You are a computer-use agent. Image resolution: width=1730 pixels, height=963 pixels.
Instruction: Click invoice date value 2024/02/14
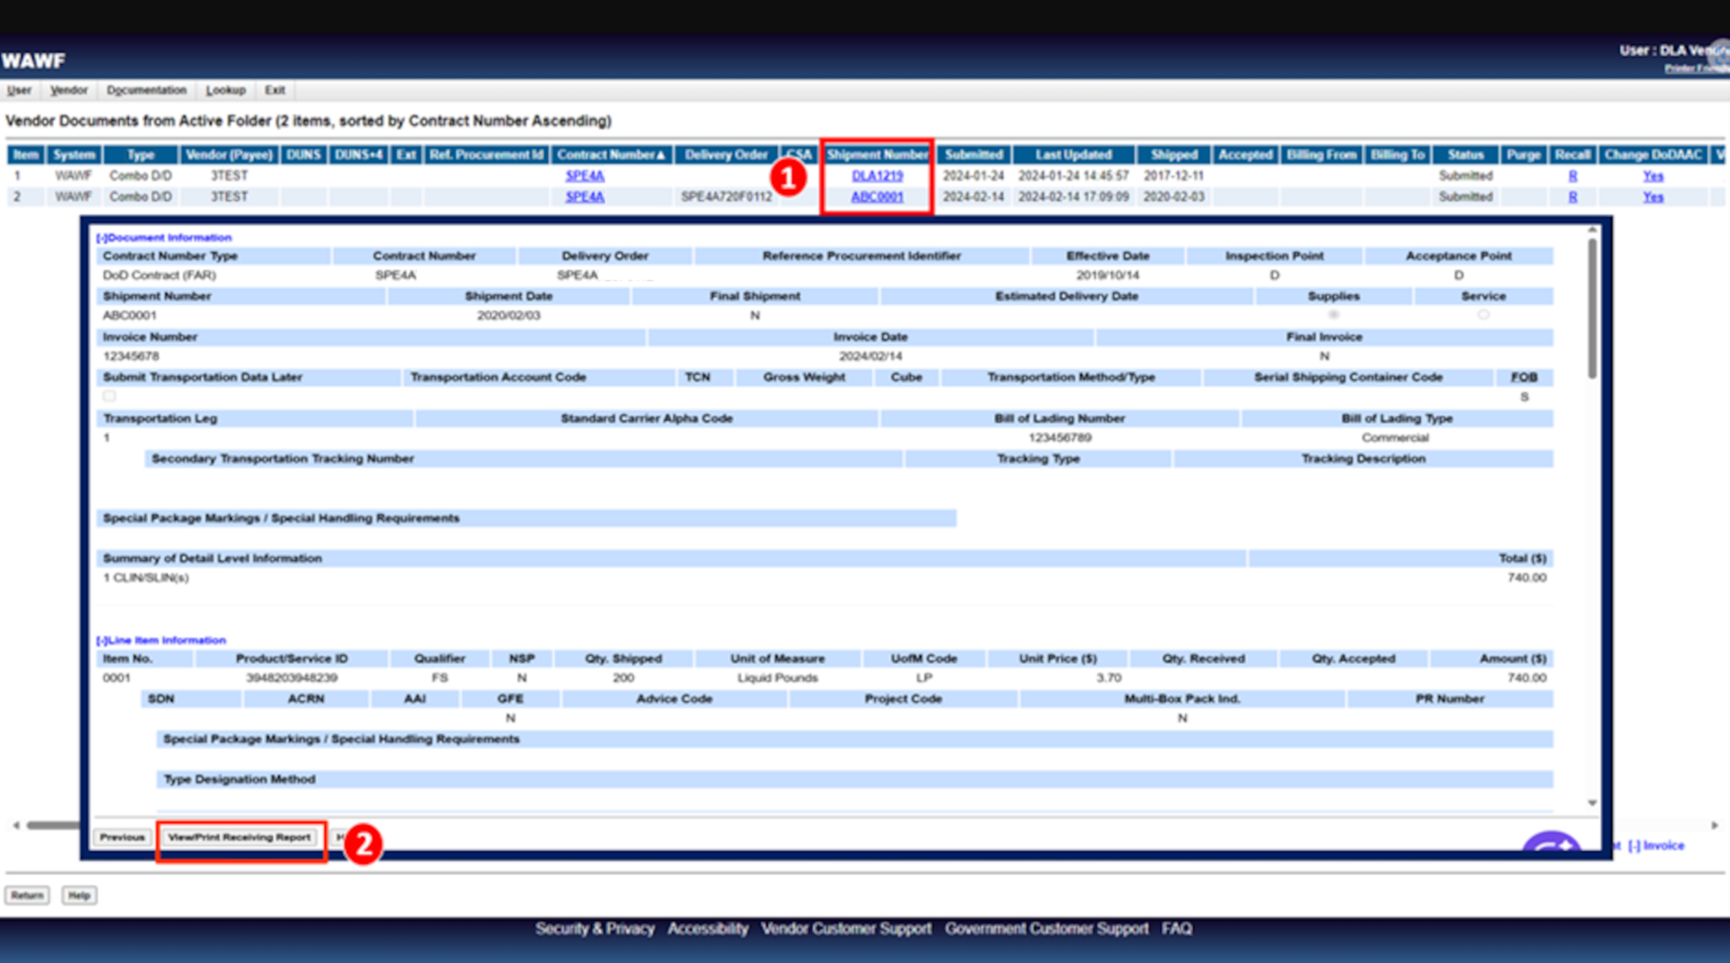click(x=870, y=357)
